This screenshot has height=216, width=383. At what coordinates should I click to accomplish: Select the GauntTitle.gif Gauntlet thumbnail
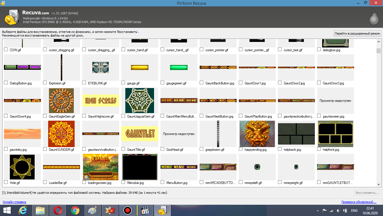pyautogui.click(x=140, y=133)
